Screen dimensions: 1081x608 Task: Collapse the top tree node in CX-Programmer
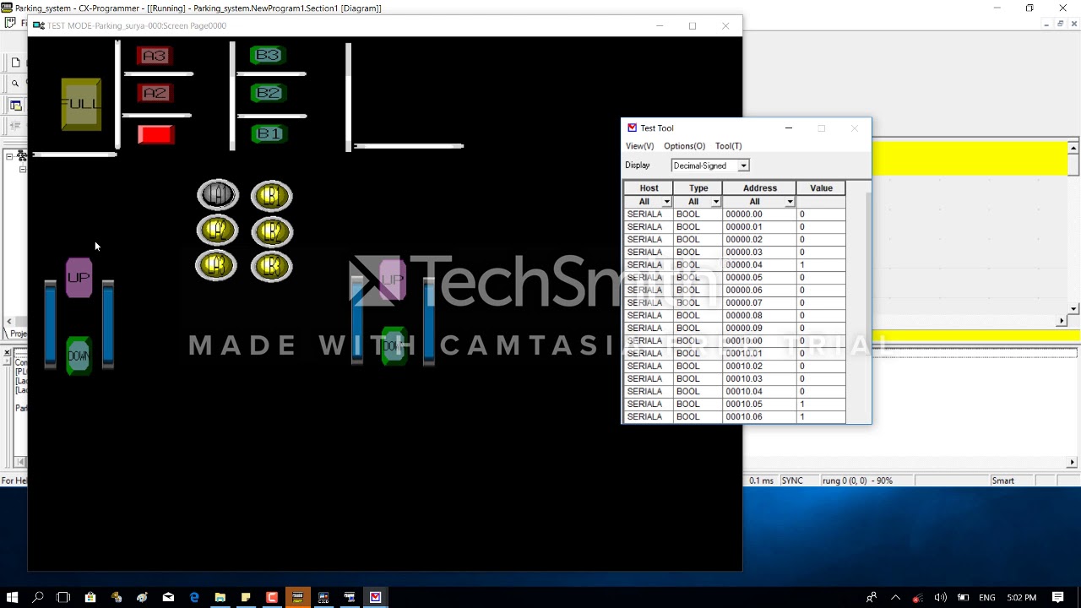(x=9, y=156)
